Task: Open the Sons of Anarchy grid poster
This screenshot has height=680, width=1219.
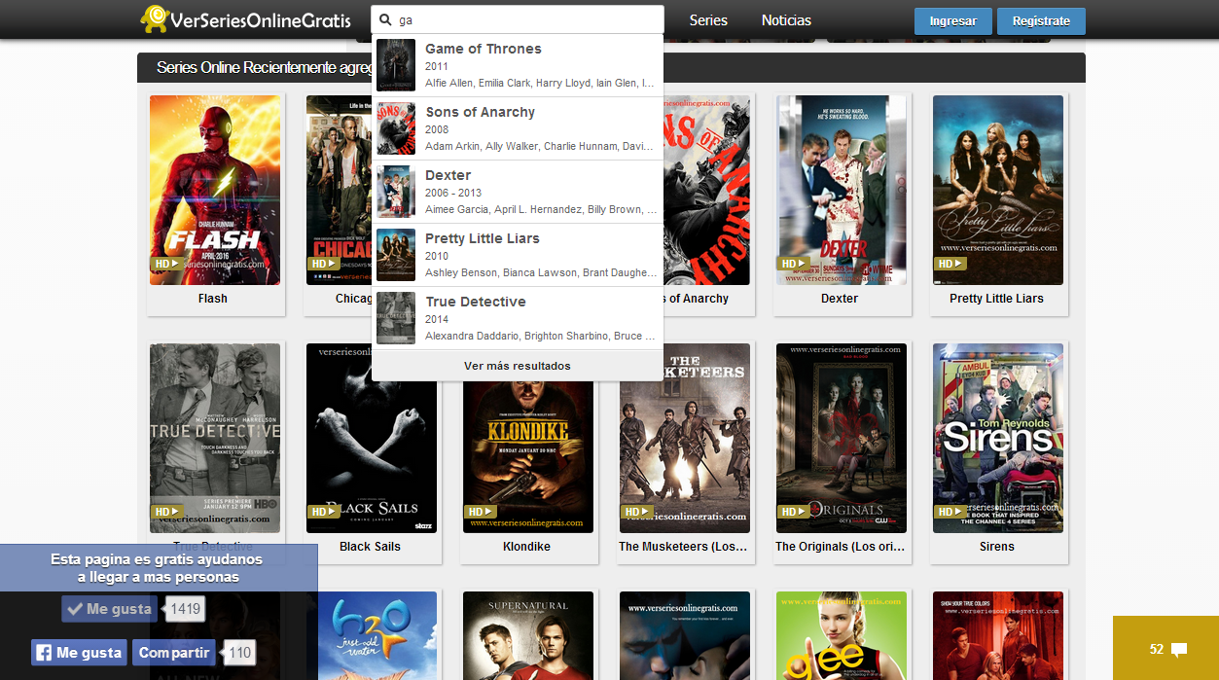Action: (x=707, y=190)
